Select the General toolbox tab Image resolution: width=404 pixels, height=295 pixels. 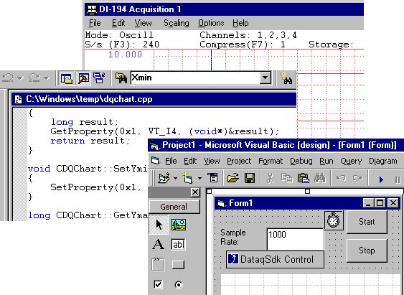tap(174, 207)
